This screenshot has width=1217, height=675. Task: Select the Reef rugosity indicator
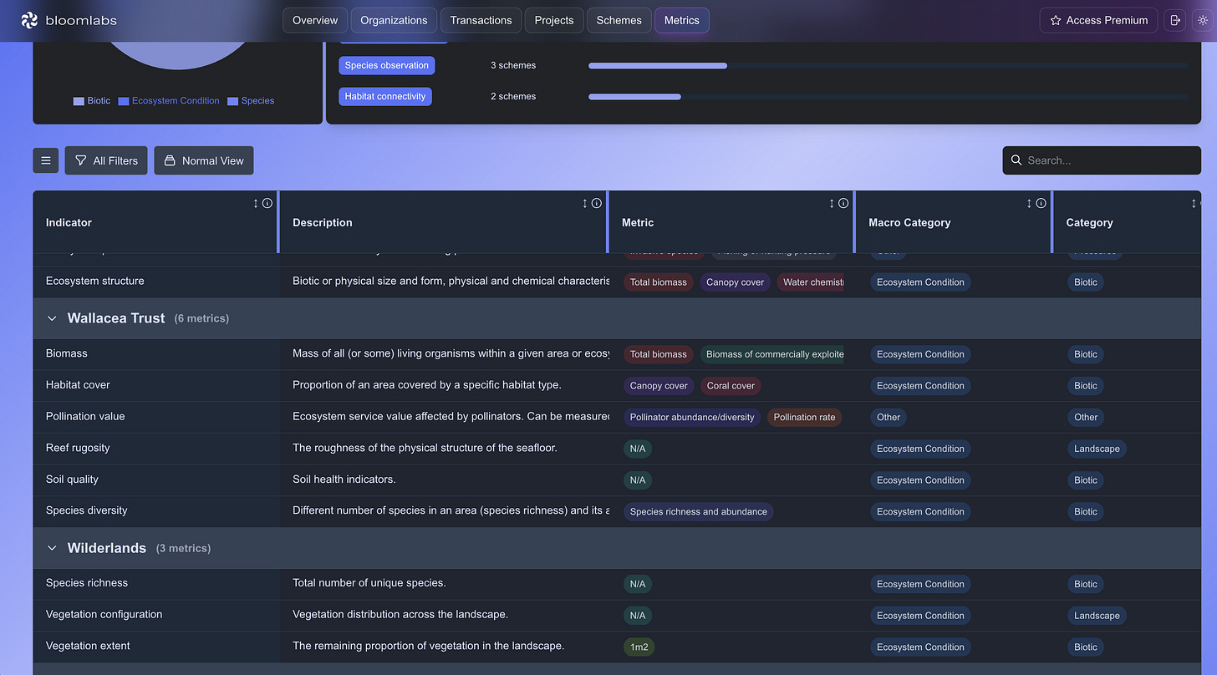78,448
